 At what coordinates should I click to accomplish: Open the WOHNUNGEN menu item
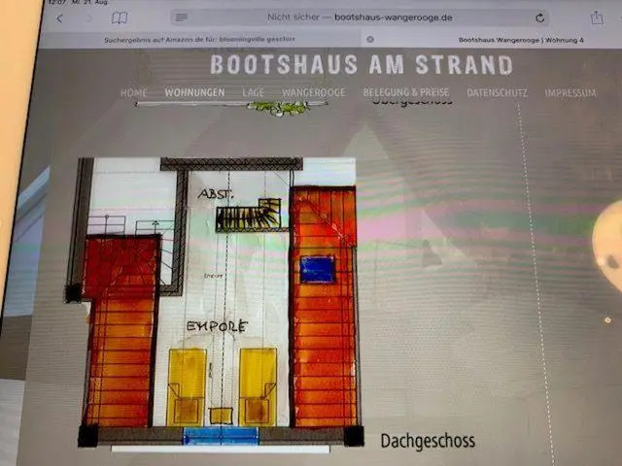[194, 93]
